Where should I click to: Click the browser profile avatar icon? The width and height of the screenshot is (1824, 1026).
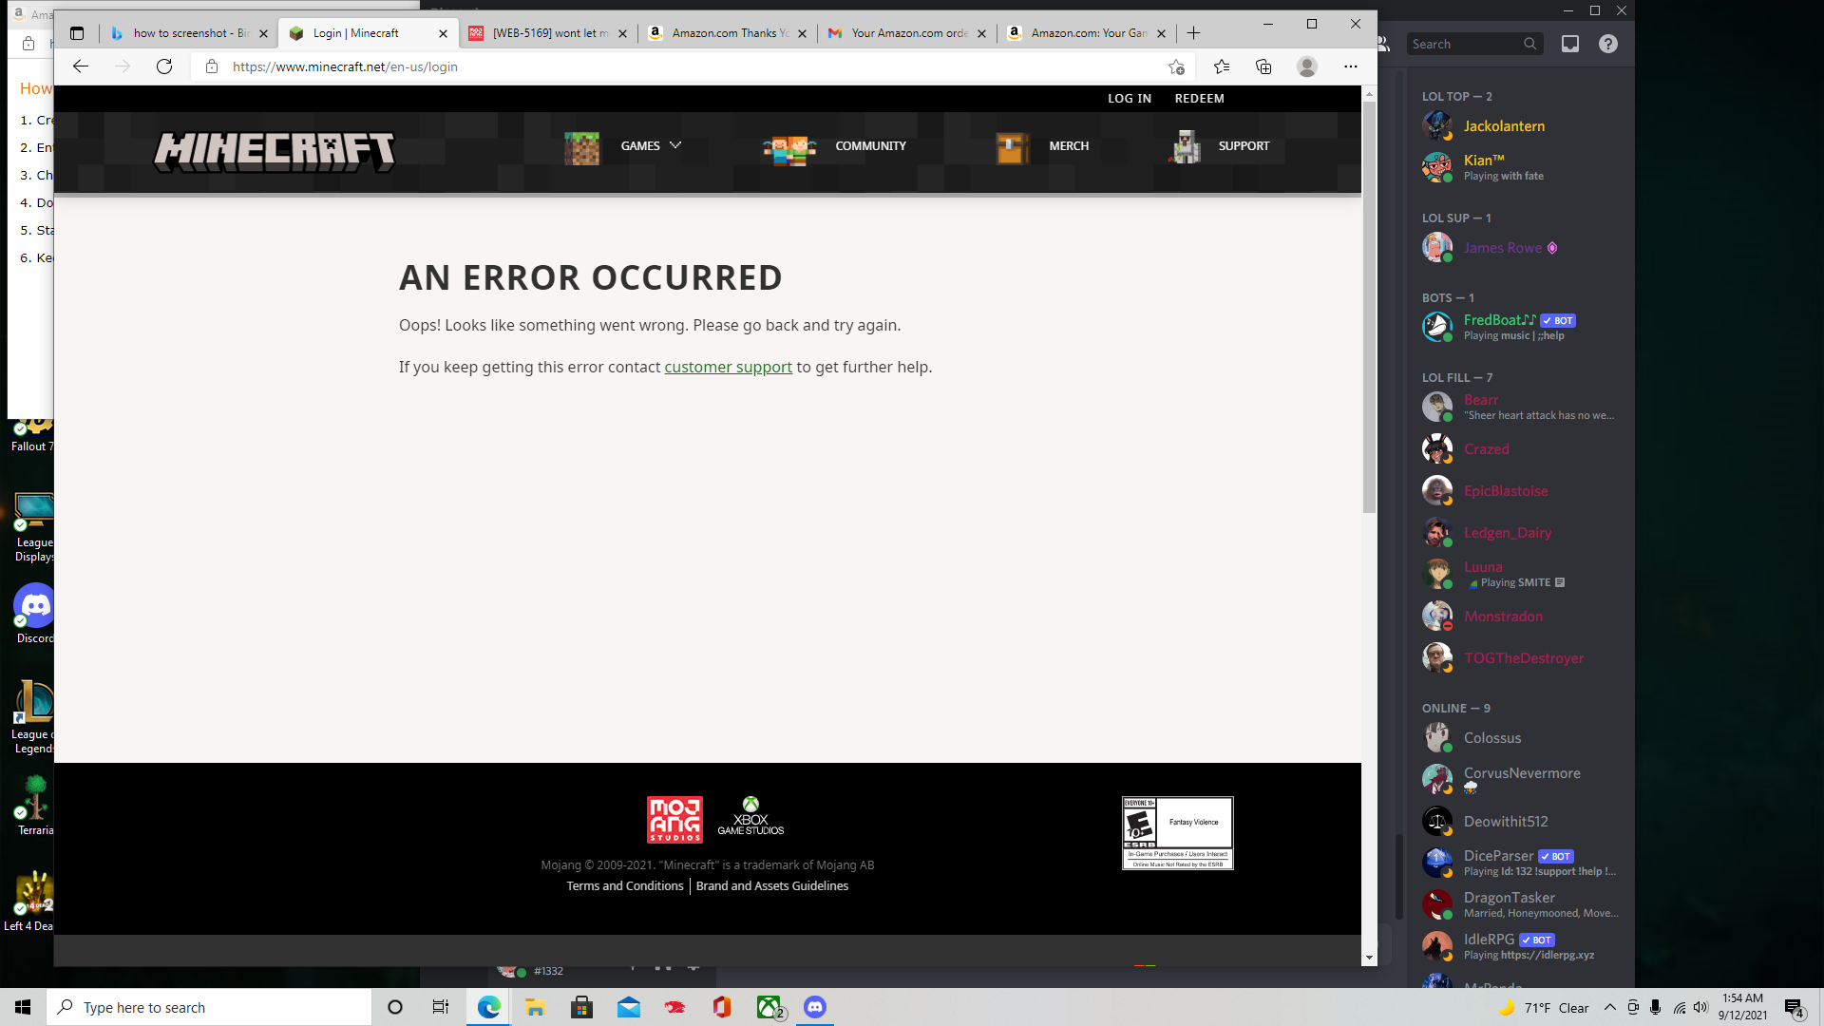click(x=1307, y=66)
